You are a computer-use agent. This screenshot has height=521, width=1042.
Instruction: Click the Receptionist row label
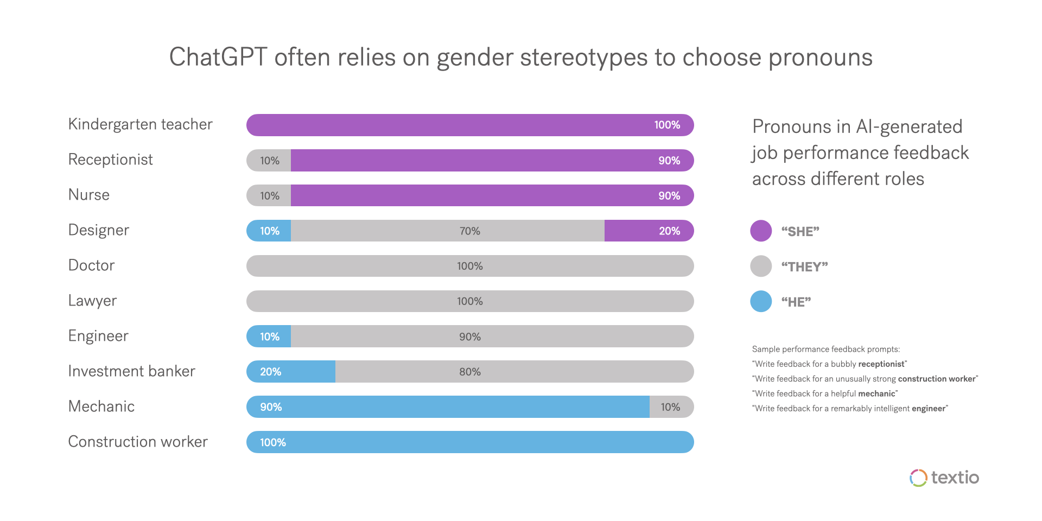pos(110,160)
